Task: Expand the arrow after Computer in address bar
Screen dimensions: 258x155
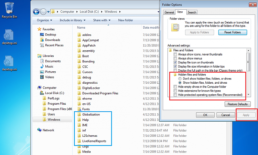Action: [77, 12]
